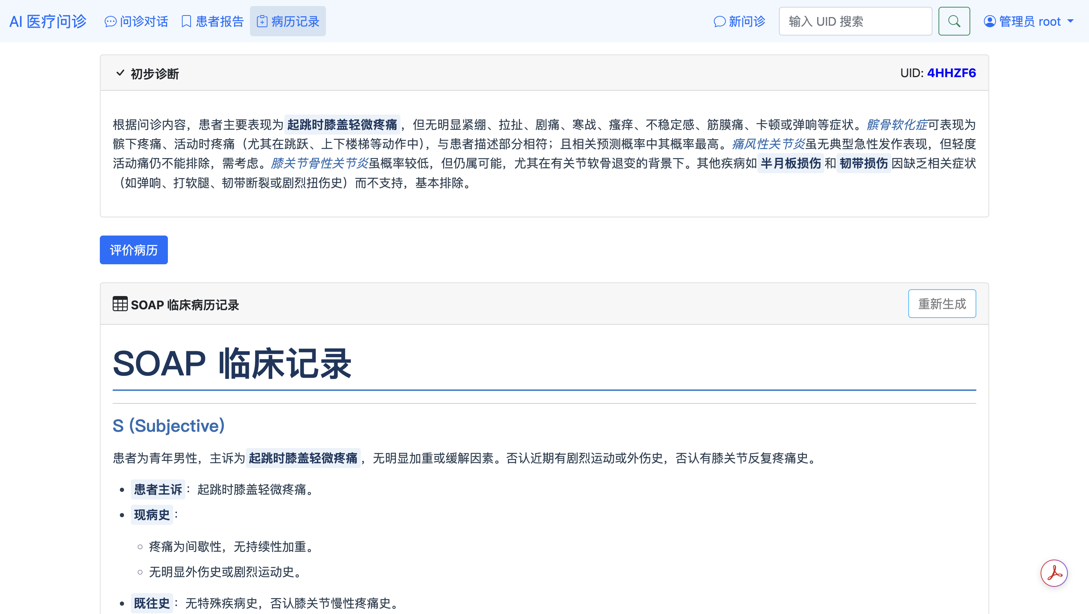Click the 初步诊断 panel header title
The image size is (1089, 614).
(x=155, y=73)
